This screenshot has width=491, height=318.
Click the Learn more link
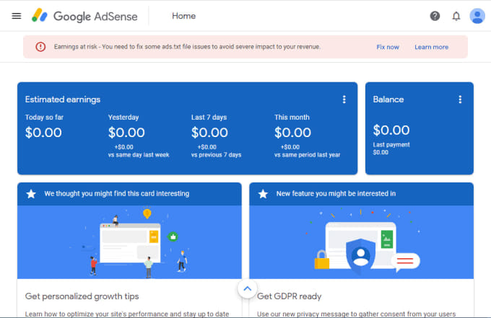[x=432, y=47]
